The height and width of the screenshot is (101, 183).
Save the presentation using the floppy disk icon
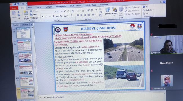pos(15,4)
